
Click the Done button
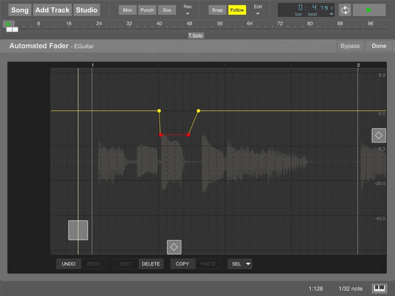[379, 46]
